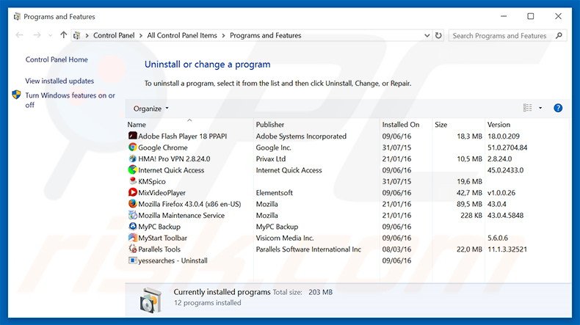The image size is (580, 325).
Task: Click Adobe Systems Incorporated publisher cell
Action: point(301,136)
